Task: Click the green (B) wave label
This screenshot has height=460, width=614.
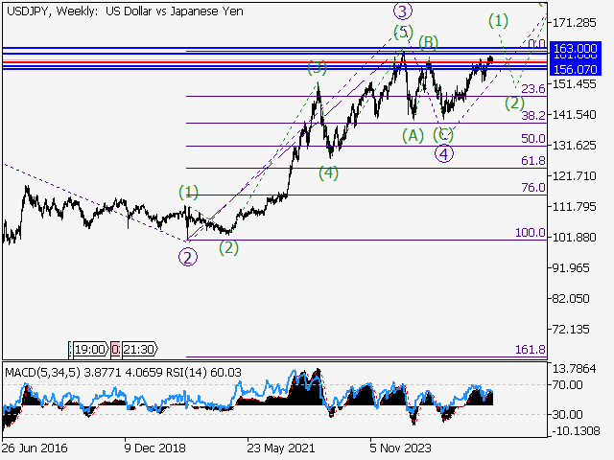Action: (x=428, y=41)
